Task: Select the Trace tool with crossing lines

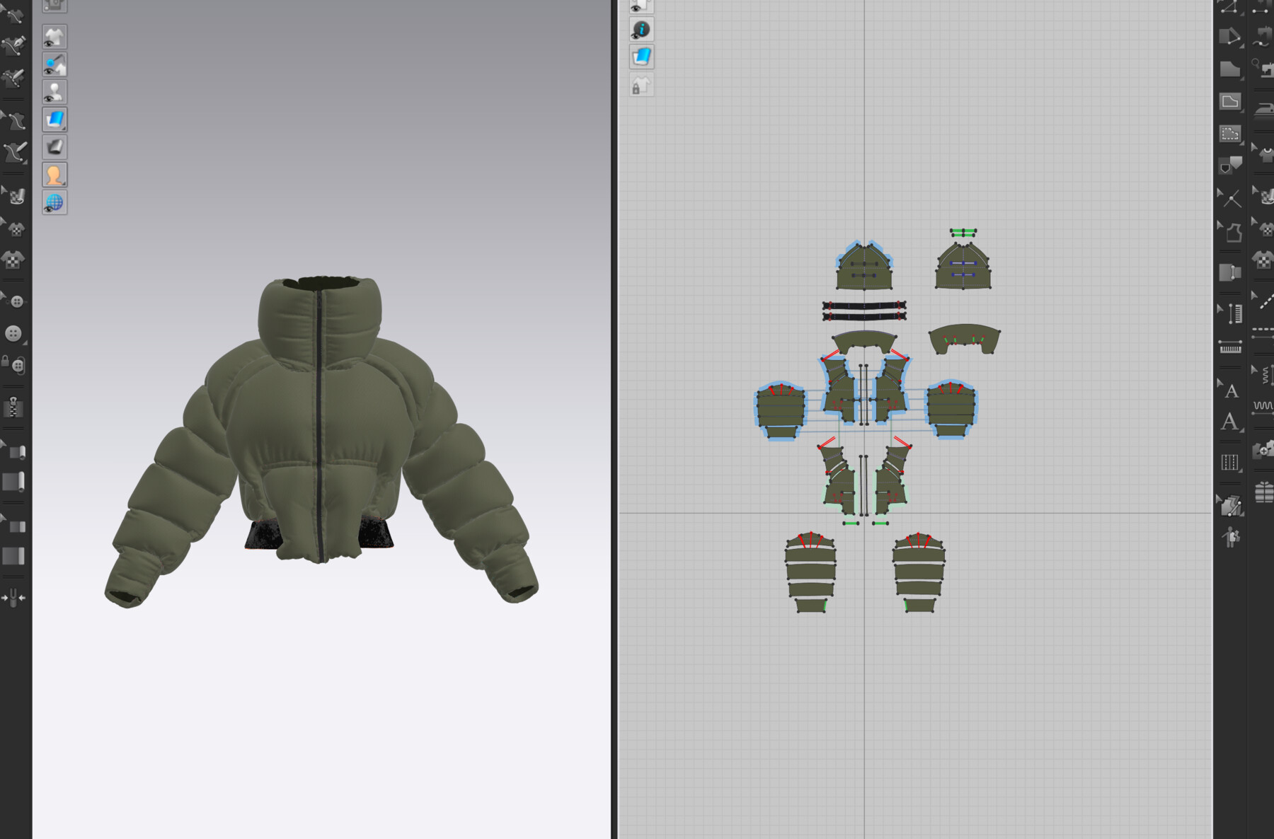Action: click(1230, 198)
